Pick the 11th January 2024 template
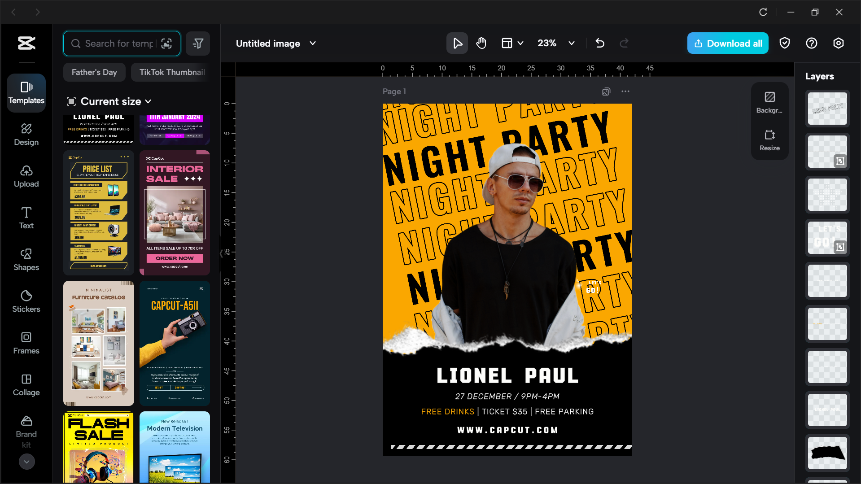 pyautogui.click(x=175, y=129)
